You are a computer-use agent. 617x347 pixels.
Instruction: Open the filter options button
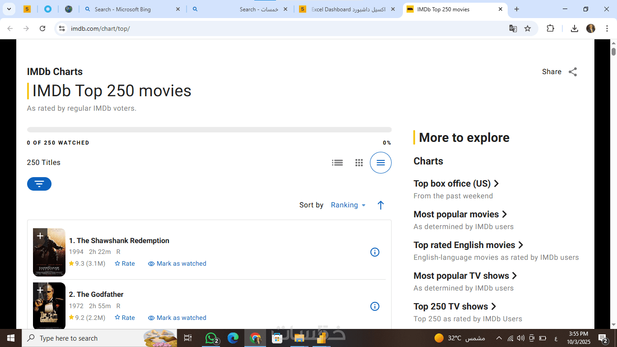(x=39, y=184)
